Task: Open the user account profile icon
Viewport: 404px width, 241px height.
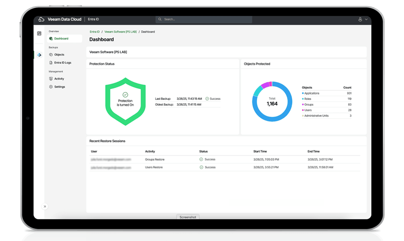Action: tap(360, 19)
